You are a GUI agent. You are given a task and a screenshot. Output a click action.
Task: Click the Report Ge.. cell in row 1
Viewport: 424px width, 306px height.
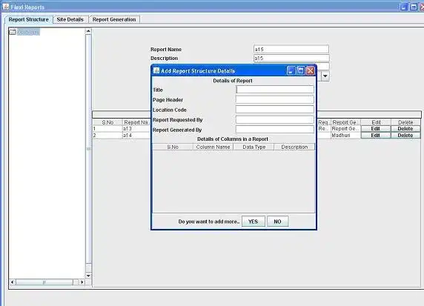(346, 129)
